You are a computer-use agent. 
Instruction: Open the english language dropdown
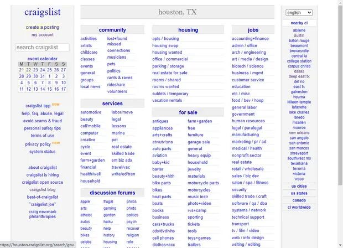(x=299, y=13)
